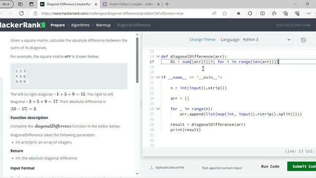Close the Online Python Compiler tab

pyautogui.click(x=158, y=4)
